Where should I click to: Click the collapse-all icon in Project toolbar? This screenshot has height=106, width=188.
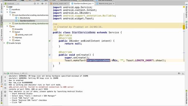[x=38, y=4]
